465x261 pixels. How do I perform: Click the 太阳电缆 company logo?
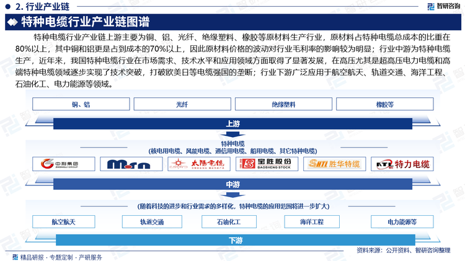(x=198, y=164)
